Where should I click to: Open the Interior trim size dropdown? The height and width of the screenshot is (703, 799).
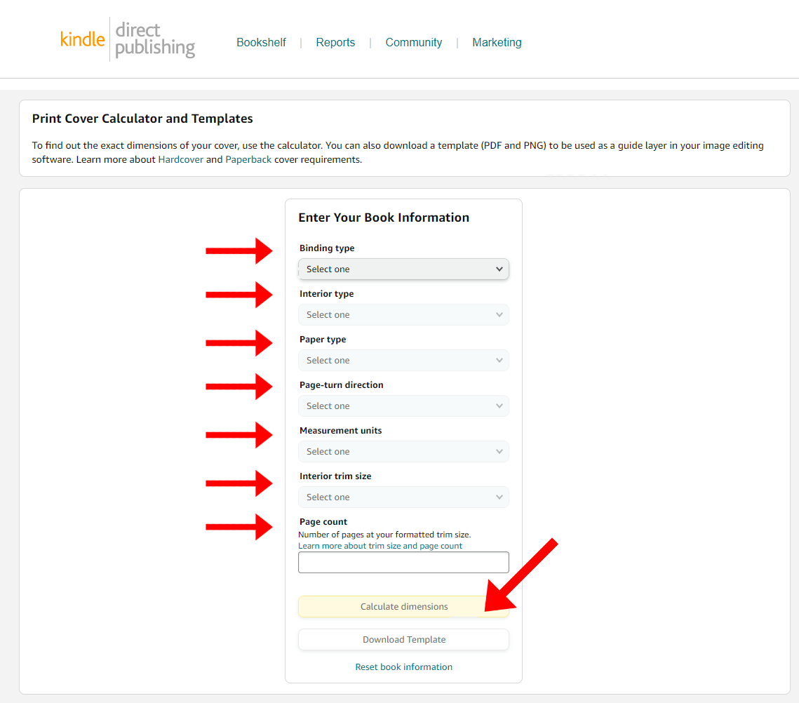(403, 497)
